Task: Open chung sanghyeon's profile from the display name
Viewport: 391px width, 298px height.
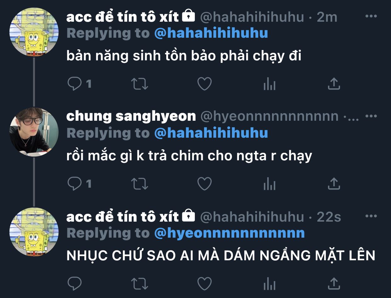Action: coord(131,116)
